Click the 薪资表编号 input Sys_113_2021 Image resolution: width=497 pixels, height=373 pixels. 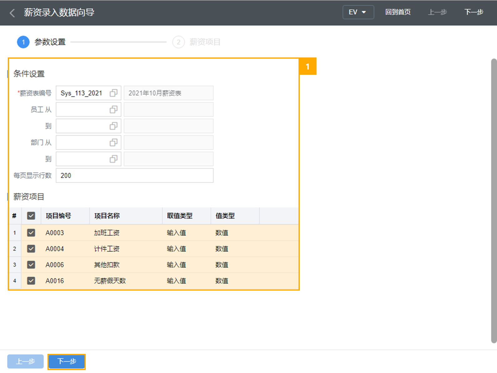(88, 93)
